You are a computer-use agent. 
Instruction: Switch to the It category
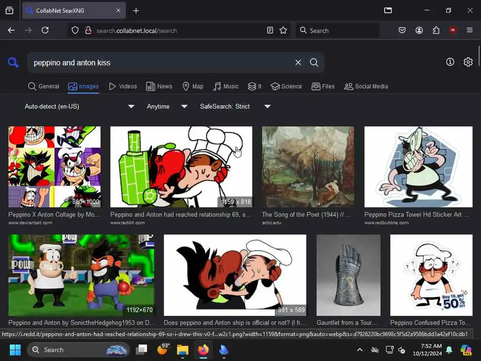tap(255, 86)
